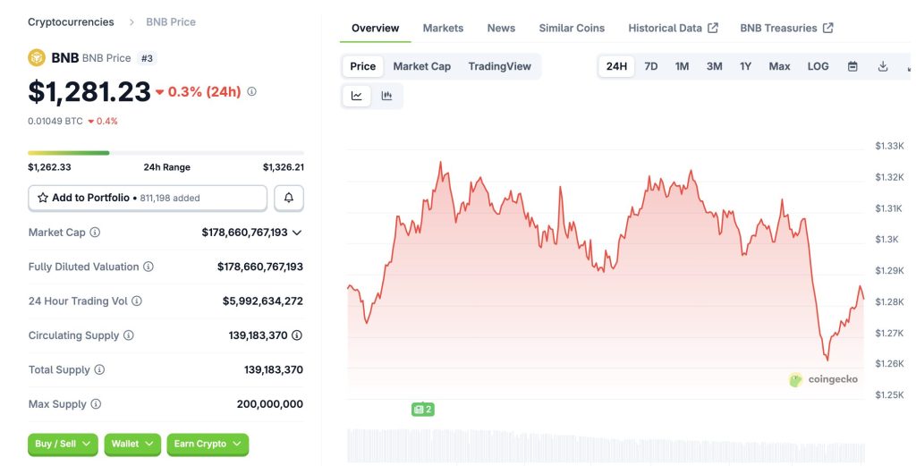Screen dimensions: 916x466
Task: Follow the Cryptocurrencies breadcrumb link
Action: click(71, 21)
